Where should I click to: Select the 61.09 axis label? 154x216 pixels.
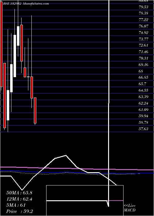click(144, 110)
